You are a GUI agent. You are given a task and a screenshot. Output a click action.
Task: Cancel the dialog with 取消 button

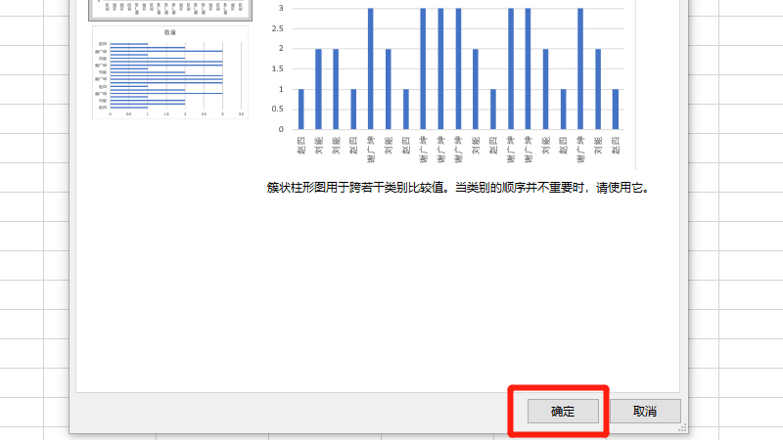coord(645,411)
